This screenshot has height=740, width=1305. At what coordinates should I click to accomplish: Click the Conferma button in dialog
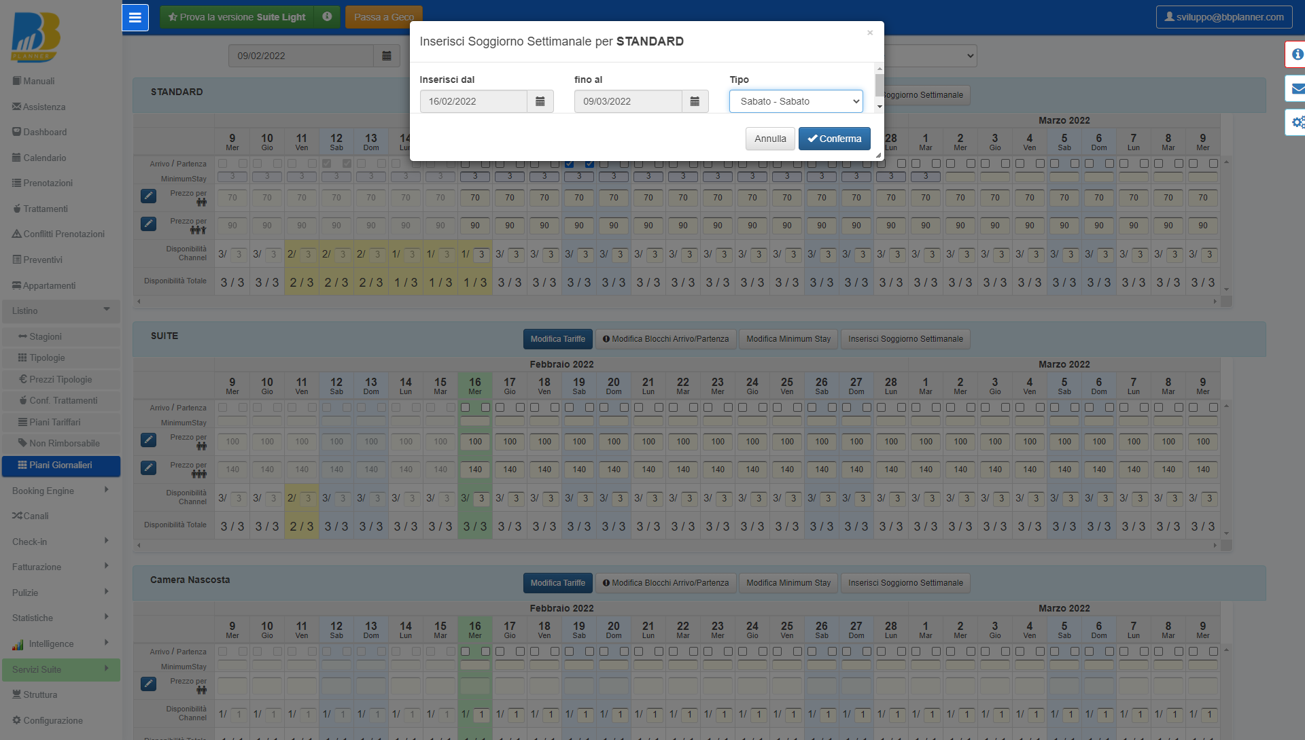pyautogui.click(x=834, y=139)
